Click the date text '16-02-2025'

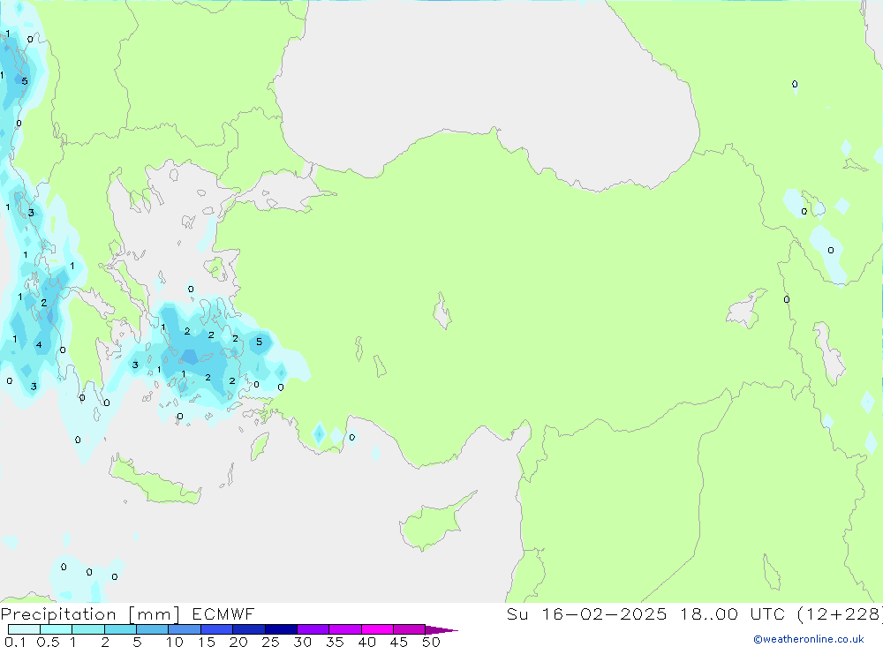[x=604, y=613]
